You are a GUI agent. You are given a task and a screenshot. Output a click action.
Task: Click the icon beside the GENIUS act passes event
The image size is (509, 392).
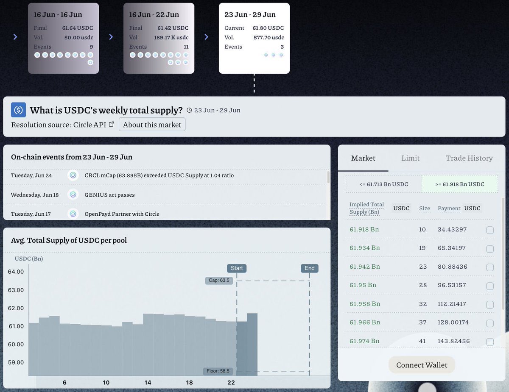[x=73, y=195]
